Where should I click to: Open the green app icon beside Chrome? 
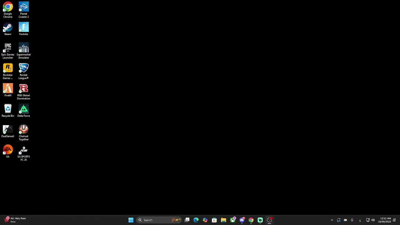[260, 220]
